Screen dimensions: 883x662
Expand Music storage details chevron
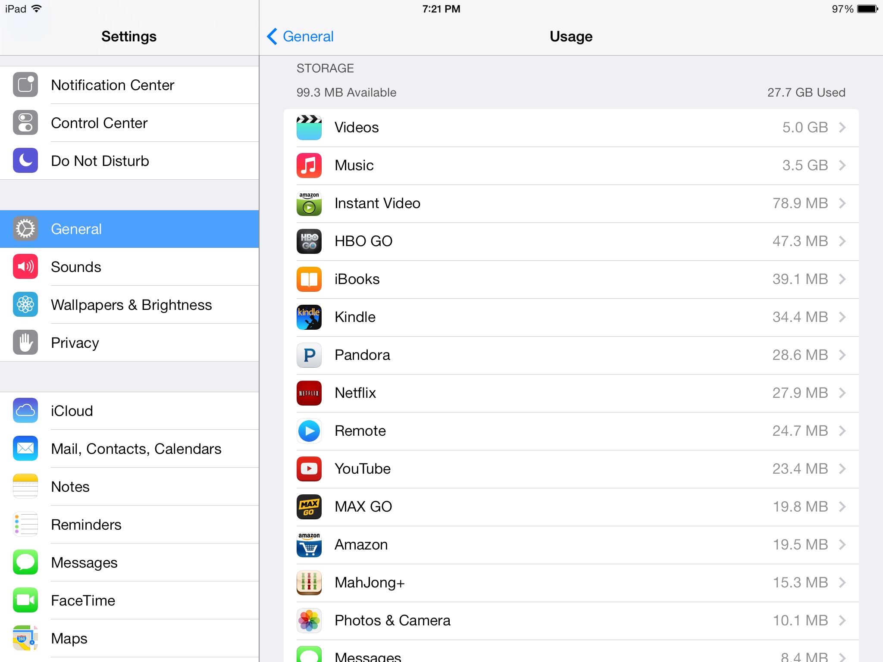pyautogui.click(x=842, y=165)
